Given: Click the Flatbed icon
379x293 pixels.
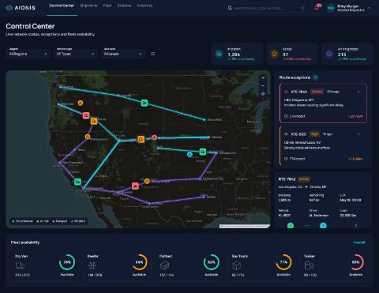Looking at the screenshot, I should coord(164,265).
